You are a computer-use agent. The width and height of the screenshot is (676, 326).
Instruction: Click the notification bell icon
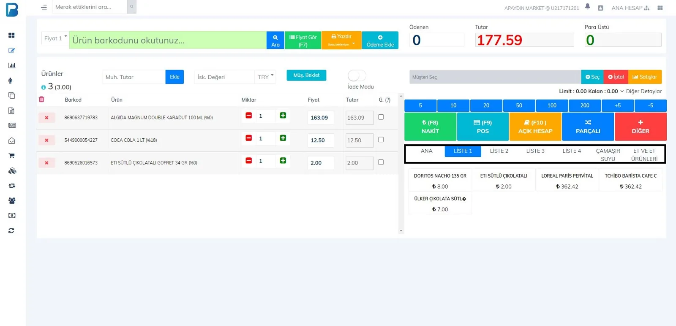click(587, 6)
